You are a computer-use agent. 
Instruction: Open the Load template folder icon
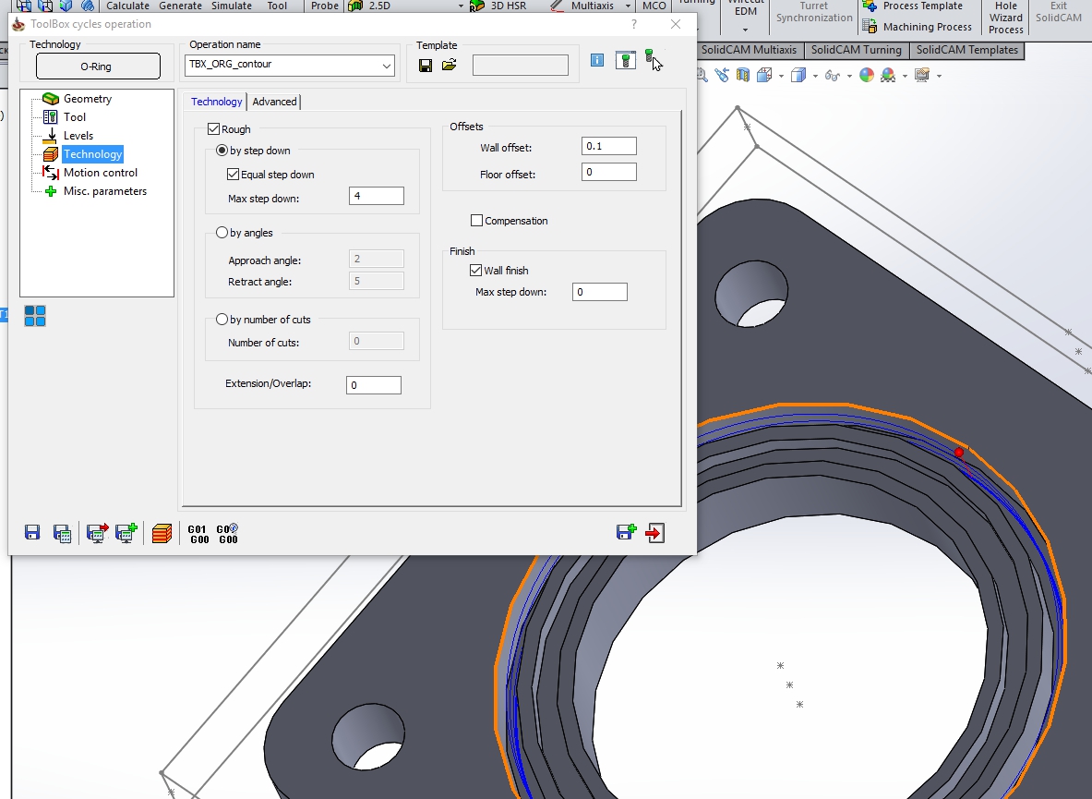pyautogui.click(x=449, y=65)
